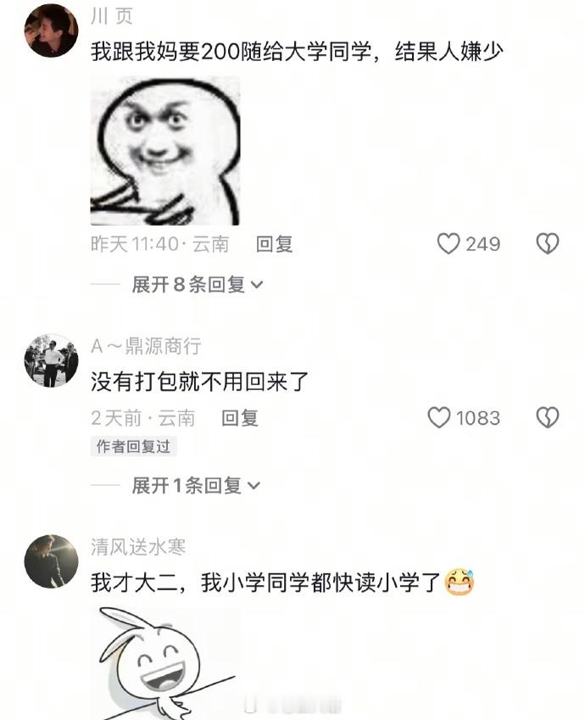Screen dimensions: 585x720
Task: Select comment text 没有打包就不用回来了
Action: (x=199, y=382)
